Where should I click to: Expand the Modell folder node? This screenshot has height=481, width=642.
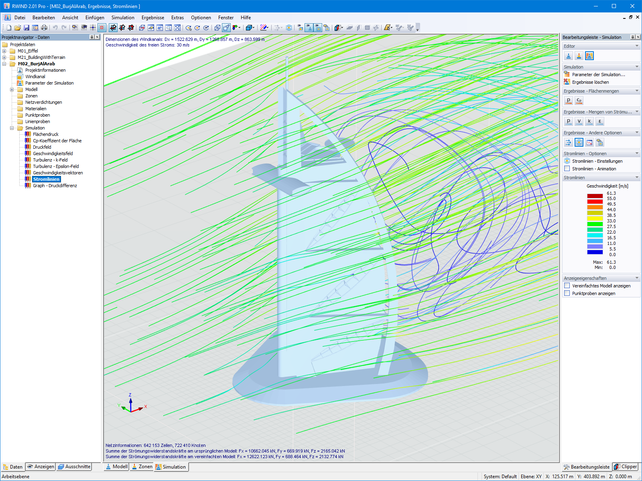(x=12, y=89)
